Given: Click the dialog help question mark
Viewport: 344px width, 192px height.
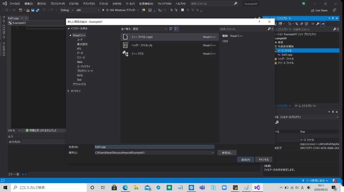Looking at the screenshot, I should tap(259, 22).
